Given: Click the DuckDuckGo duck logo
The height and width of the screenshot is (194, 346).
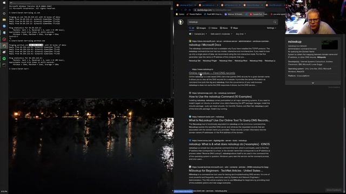Looking at the screenshot, I should tap(181, 22).
